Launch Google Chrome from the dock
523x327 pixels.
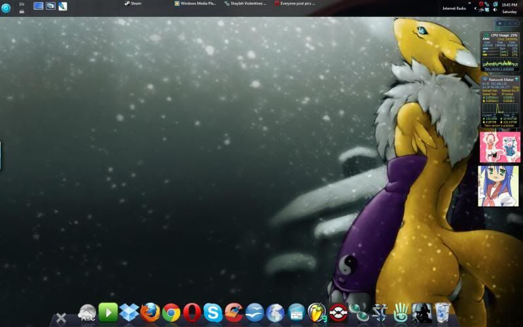click(171, 313)
